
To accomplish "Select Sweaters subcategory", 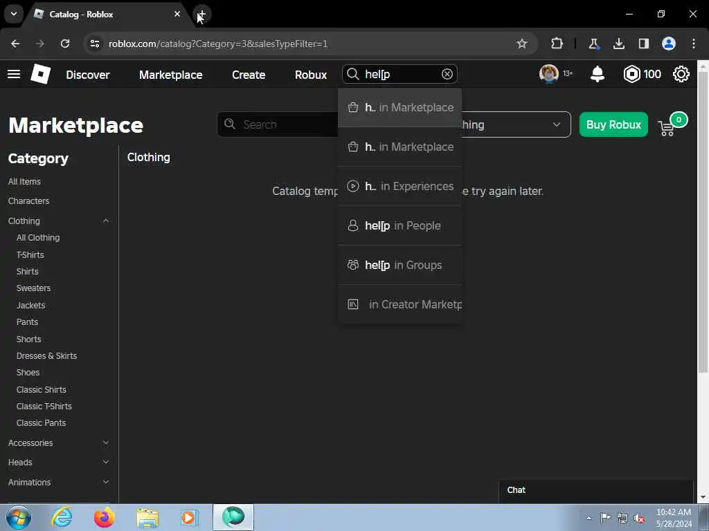I will pos(33,288).
